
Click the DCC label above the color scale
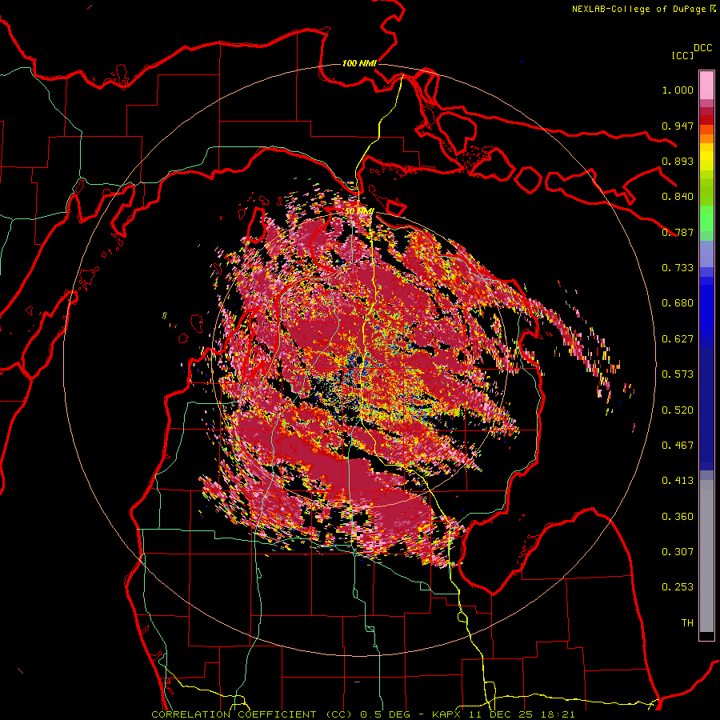tap(702, 48)
